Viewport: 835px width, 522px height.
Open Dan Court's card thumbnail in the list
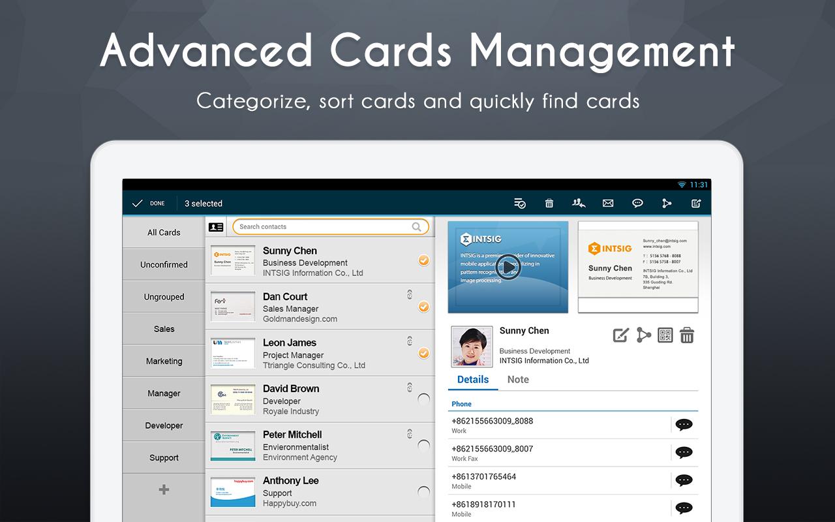(x=233, y=307)
